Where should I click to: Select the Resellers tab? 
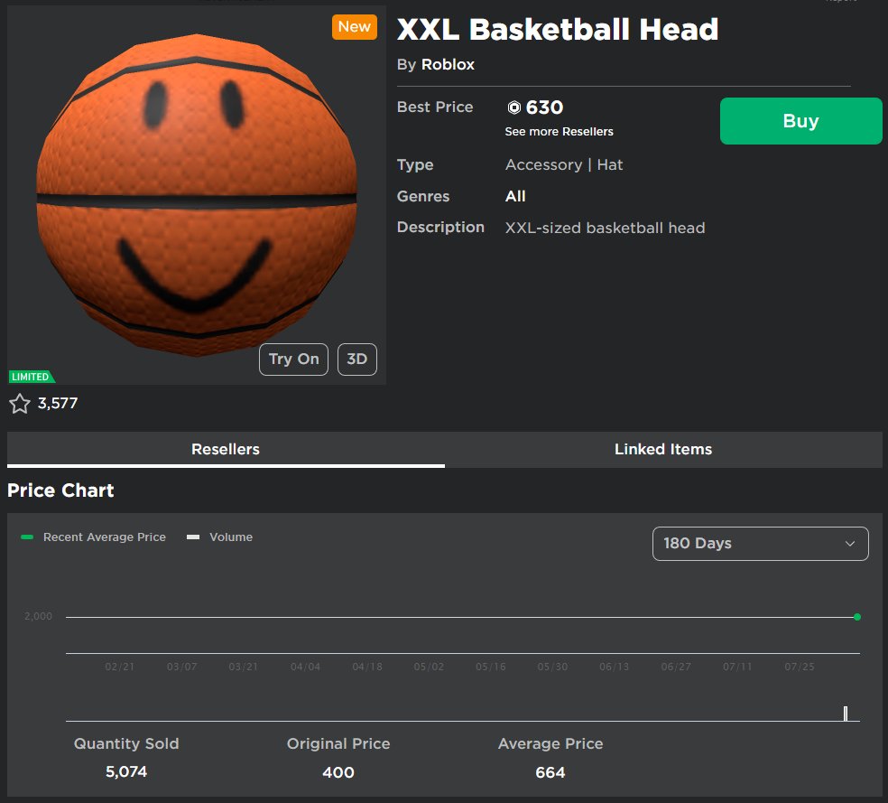pos(227,449)
